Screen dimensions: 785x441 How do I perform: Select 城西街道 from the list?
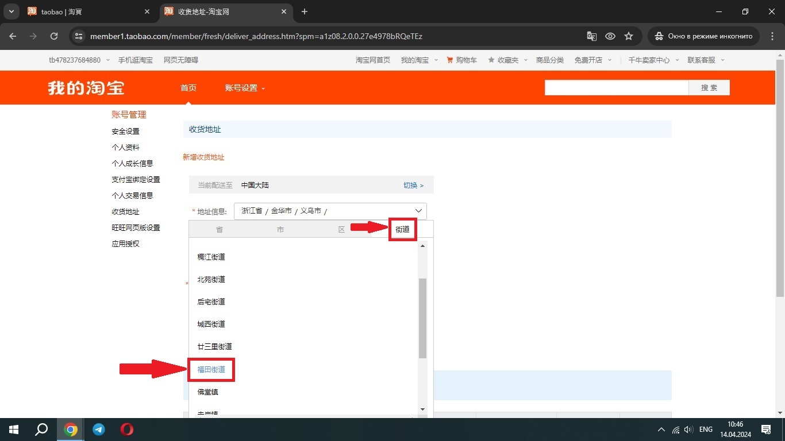click(x=211, y=324)
